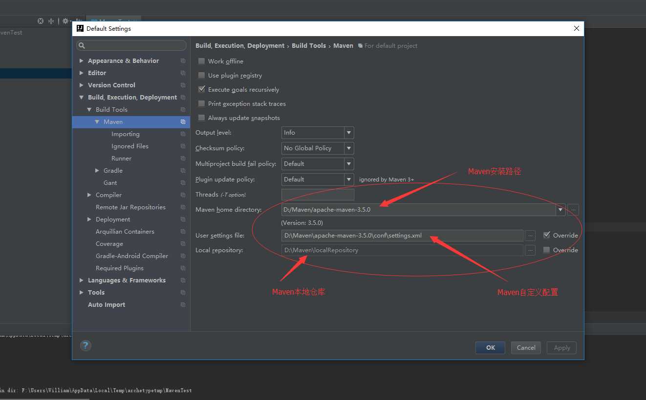
Task: Click project-level icon beside Build Tools
Action: point(183,110)
